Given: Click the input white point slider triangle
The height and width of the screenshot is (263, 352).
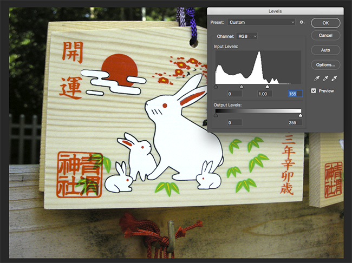Looking at the screenshot, I should [267, 87].
